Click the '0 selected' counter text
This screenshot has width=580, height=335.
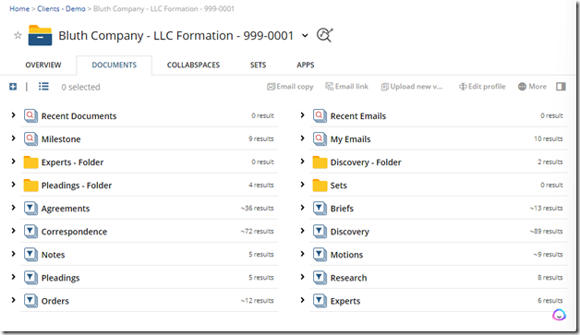(80, 88)
